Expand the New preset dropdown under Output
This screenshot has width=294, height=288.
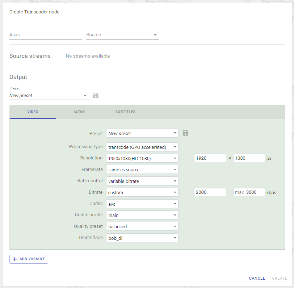[x=49, y=95]
